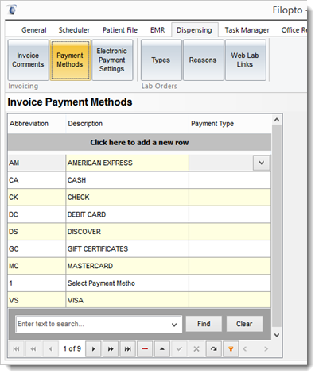Image resolution: width=319 pixels, height=377 pixels.
Task: Click the cancel edit X icon
Action: pos(196,349)
